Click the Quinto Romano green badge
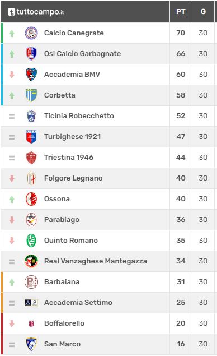Image resolution: width=217 pixels, height=356 pixels. 31,241
